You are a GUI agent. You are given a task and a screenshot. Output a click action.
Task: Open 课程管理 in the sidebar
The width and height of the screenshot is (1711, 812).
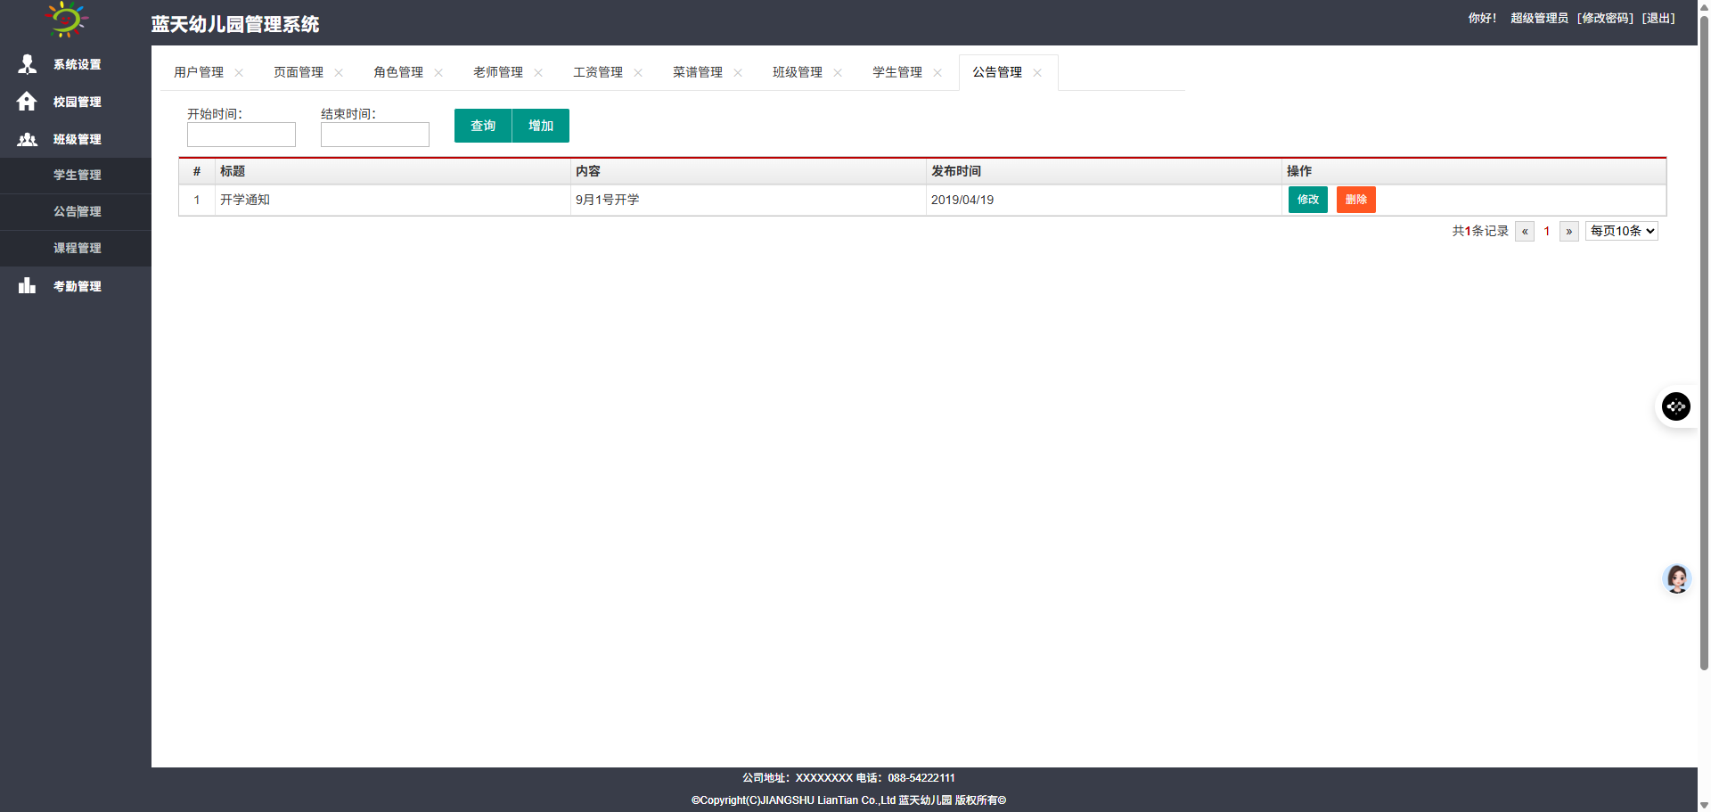click(x=77, y=248)
